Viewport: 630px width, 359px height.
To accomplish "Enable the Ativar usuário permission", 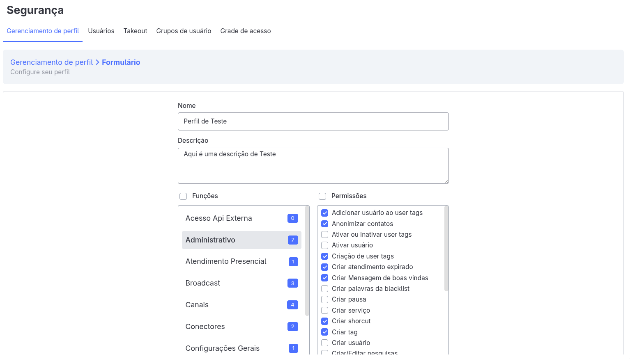I will click(324, 245).
